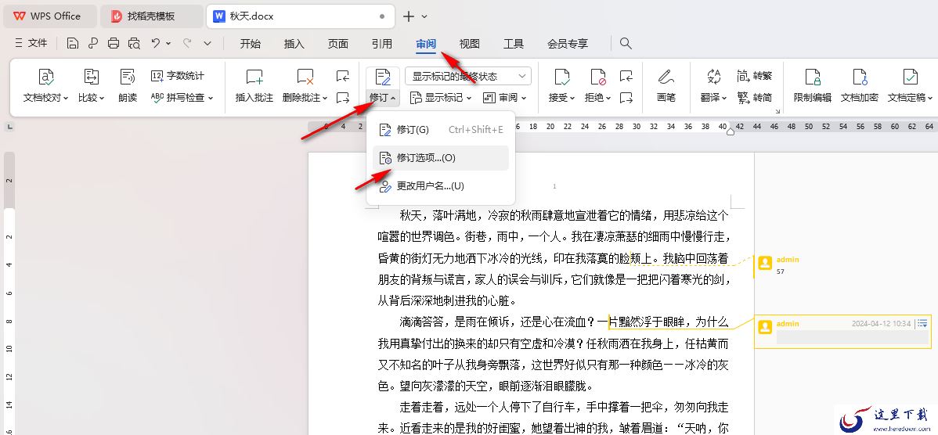Click the search magnifier icon
This screenshot has width=938, height=435.
[x=626, y=43]
